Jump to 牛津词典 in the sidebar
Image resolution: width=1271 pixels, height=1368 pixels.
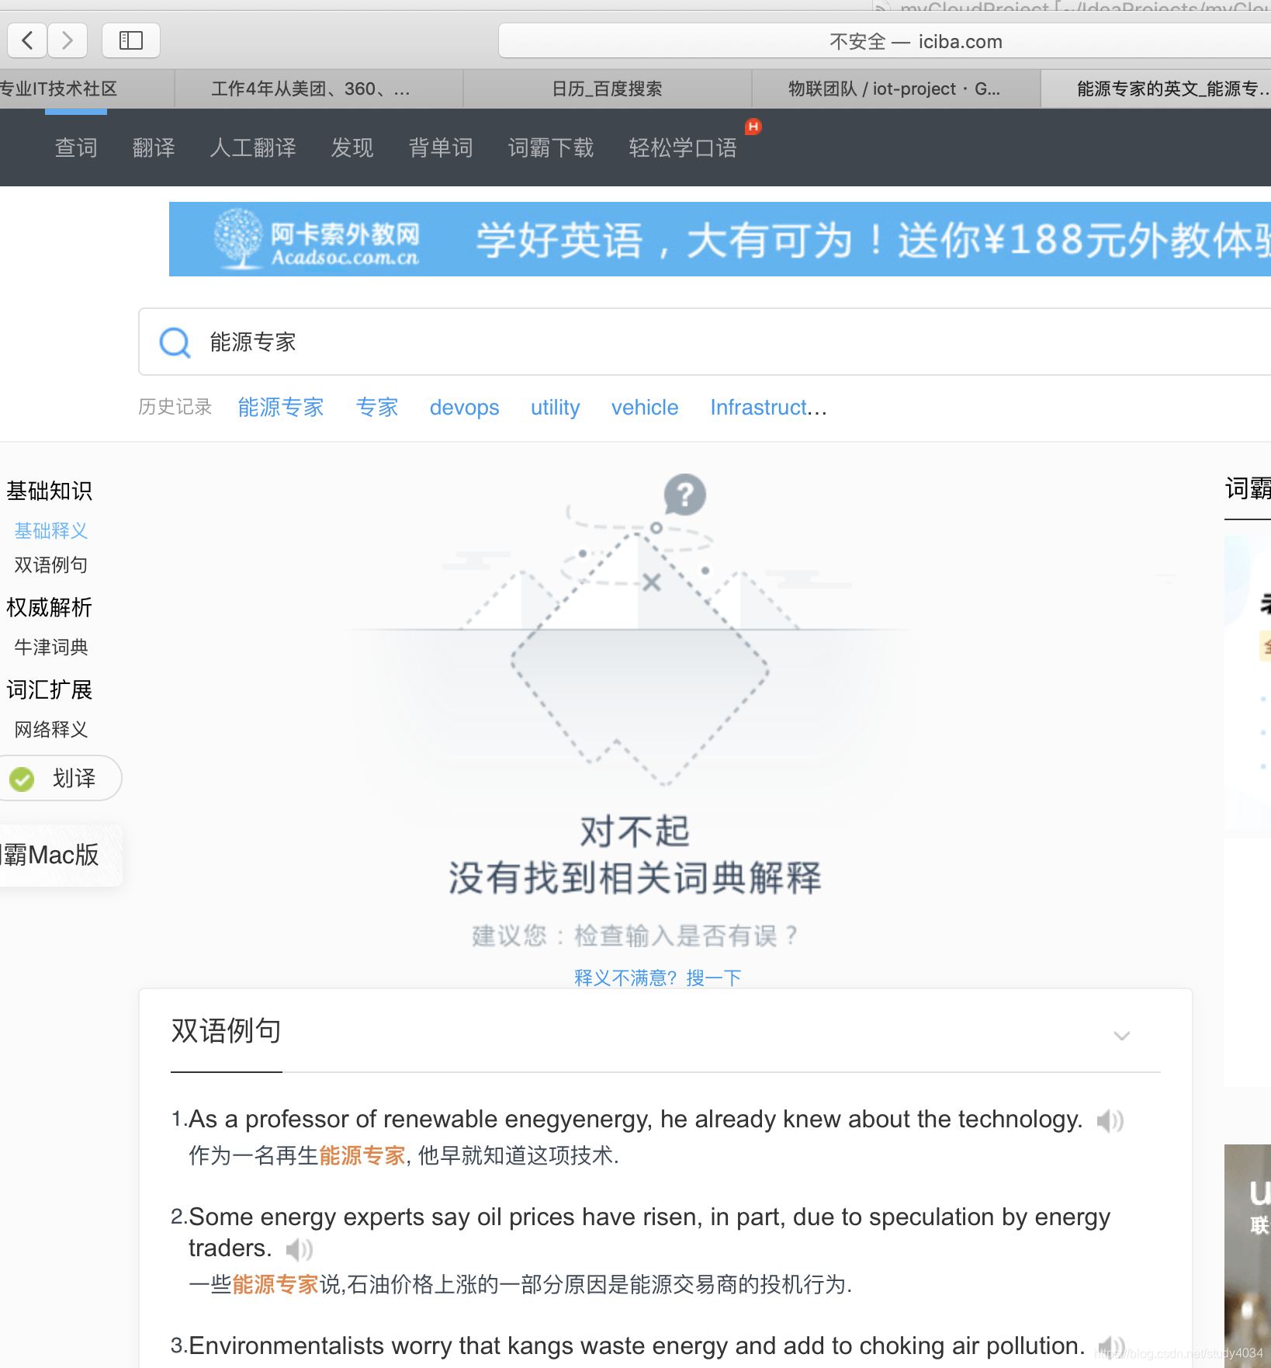click(x=51, y=647)
